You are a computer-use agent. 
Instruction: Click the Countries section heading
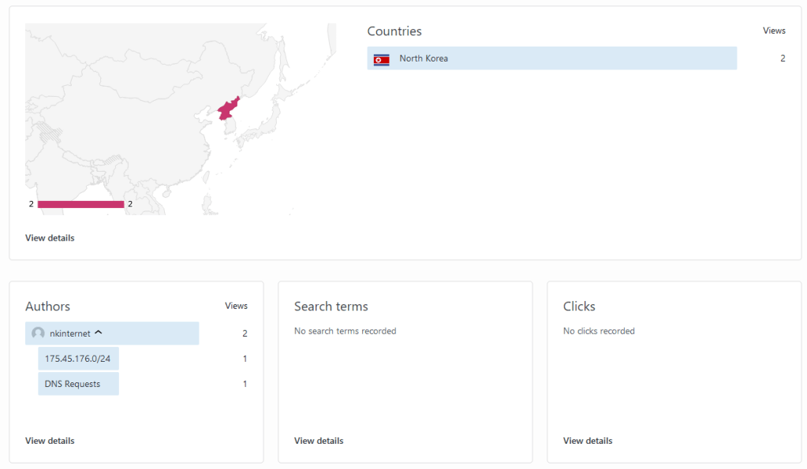394,32
